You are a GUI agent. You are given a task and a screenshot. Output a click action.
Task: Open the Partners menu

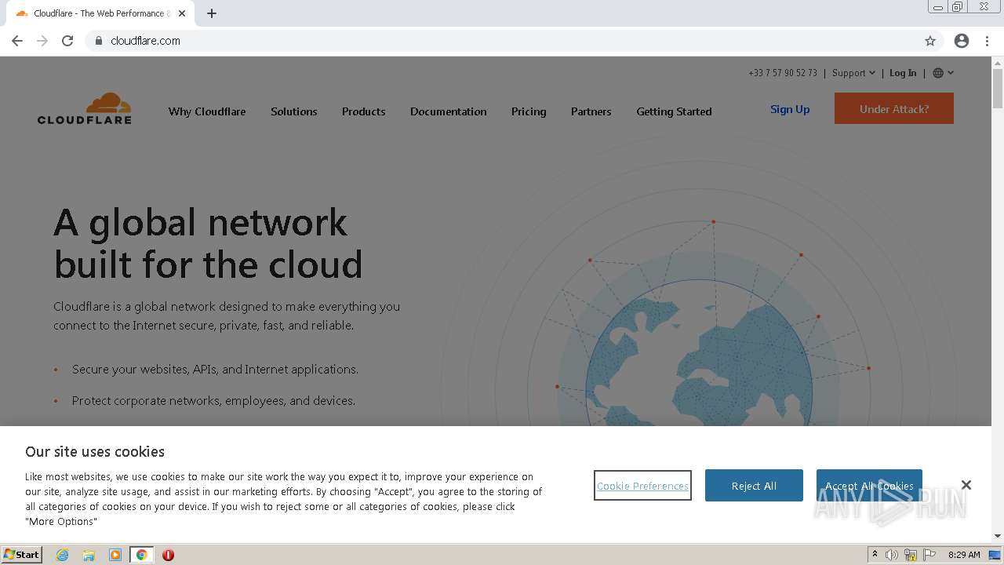click(x=591, y=111)
